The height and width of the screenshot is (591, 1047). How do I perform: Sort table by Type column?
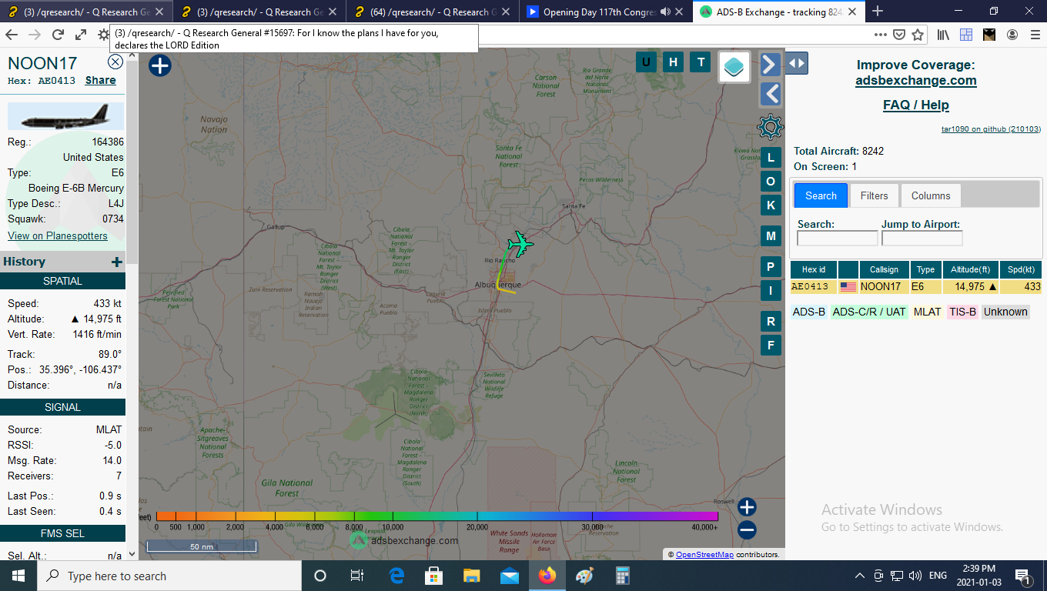tap(926, 269)
